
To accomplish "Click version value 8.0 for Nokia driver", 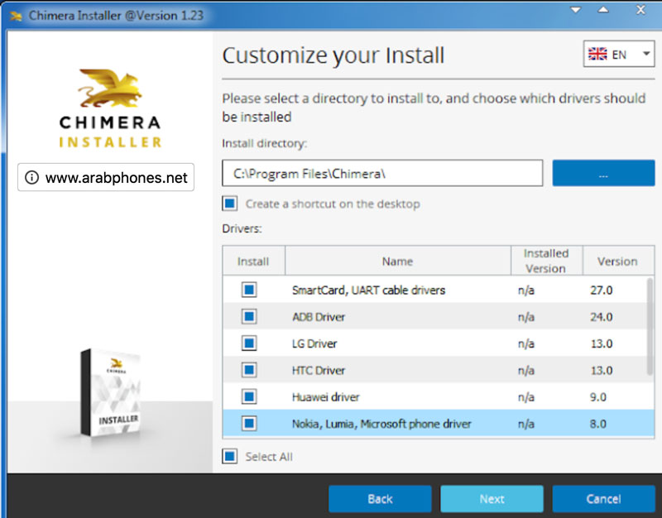I will [x=598, y=424].
